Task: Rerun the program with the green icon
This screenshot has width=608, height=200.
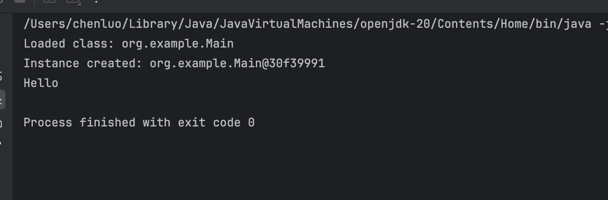Action: (1, 1)
